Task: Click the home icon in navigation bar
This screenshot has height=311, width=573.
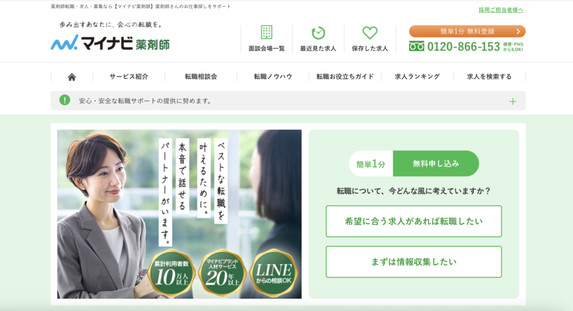Action: [x=72, y=77]
